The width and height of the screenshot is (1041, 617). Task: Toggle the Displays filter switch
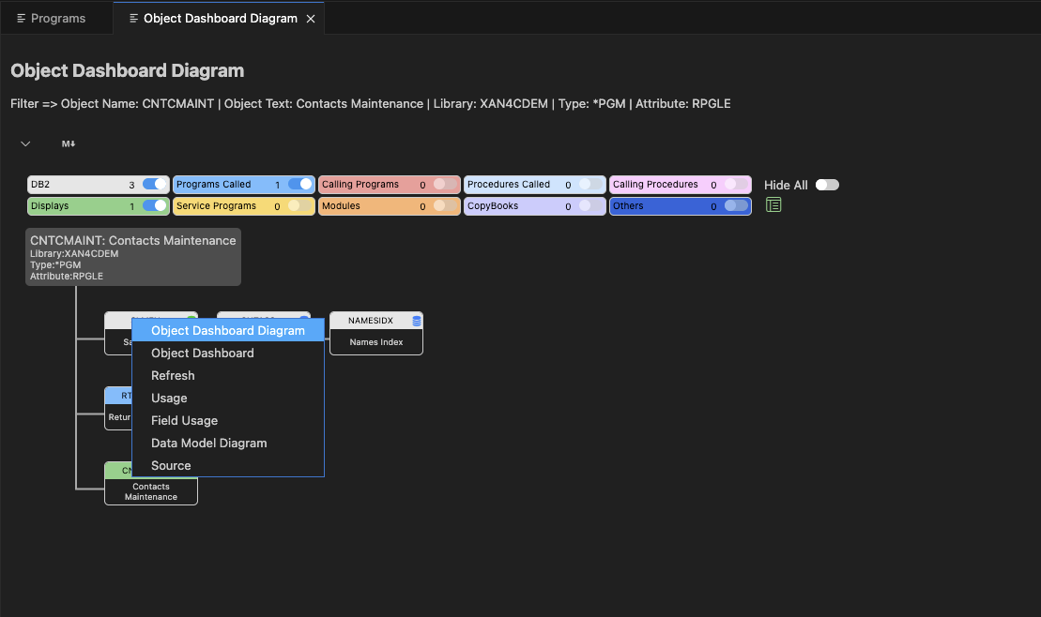[155, 205]
